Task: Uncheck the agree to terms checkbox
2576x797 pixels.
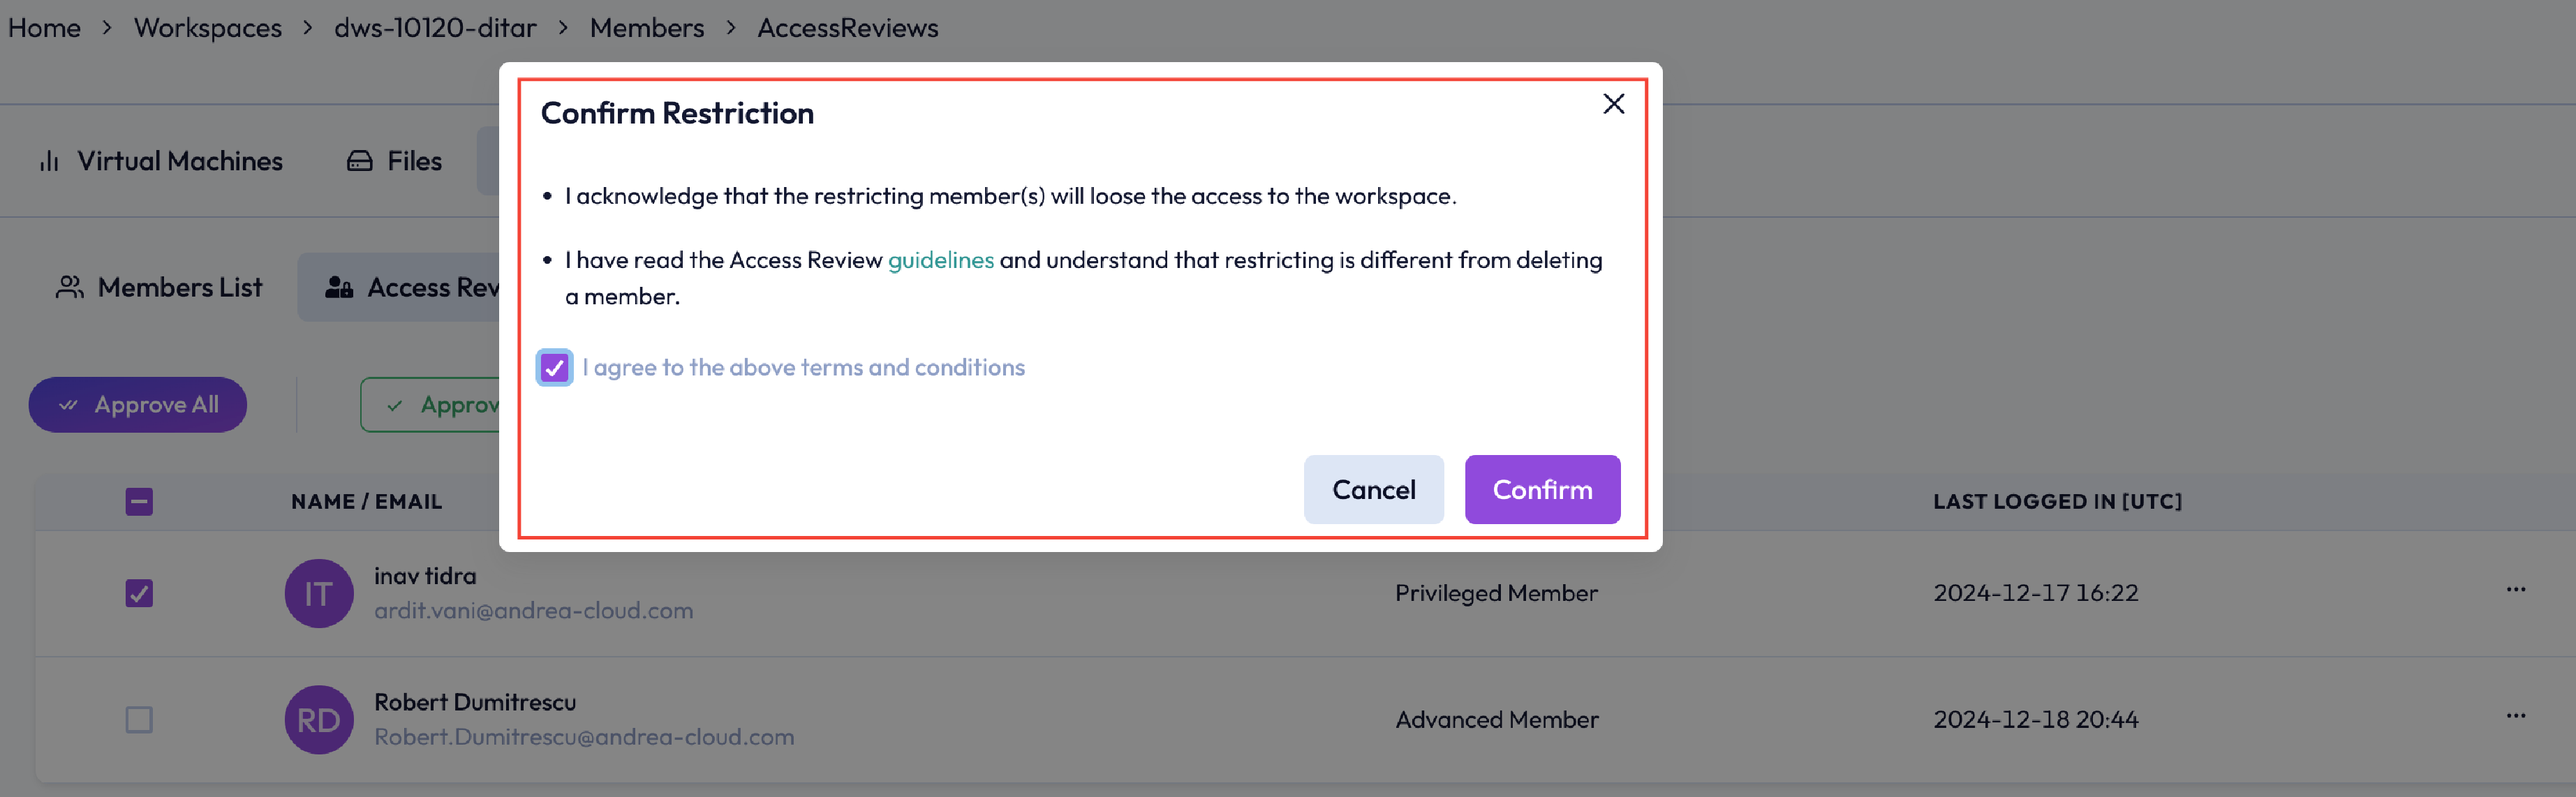Action: 554,368
